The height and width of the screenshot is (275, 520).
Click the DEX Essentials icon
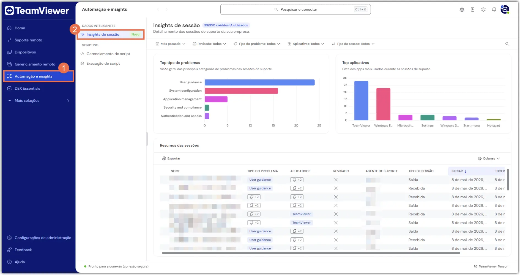(9, 89)
